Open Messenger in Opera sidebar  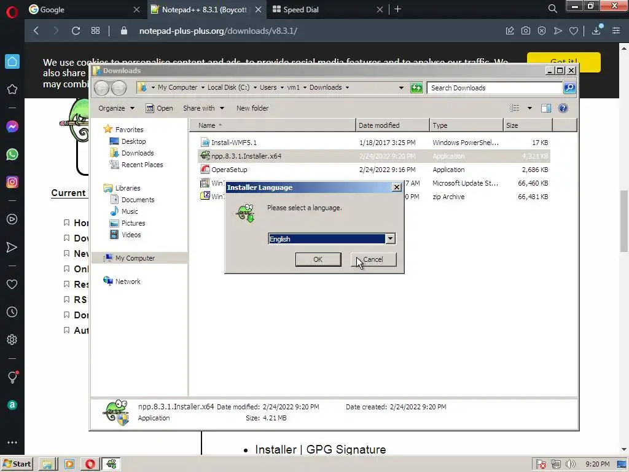pos(12,127)
